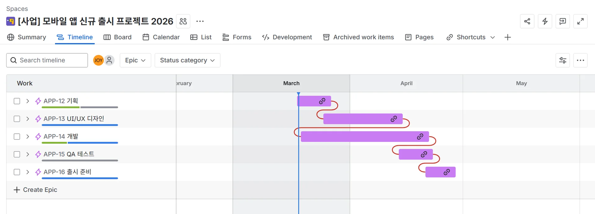Select the APP-14 개발 row checkbox
The height and width of the screenshot is (214, 595).
tap(17, 137)
